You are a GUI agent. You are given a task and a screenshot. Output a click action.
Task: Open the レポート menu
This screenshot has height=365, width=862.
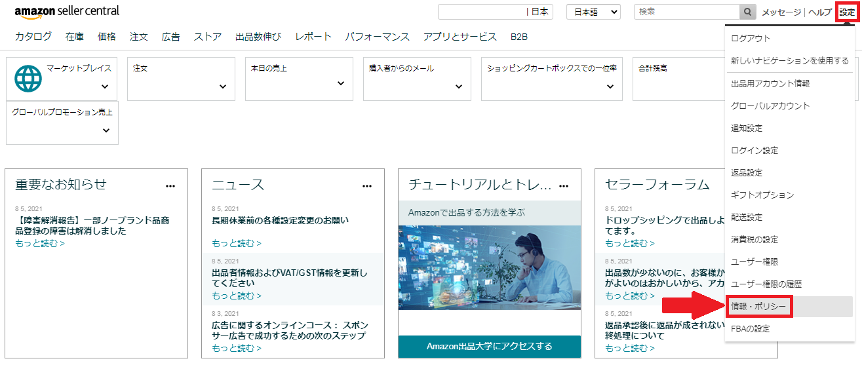pyautogui.click(x=313, y=37)
